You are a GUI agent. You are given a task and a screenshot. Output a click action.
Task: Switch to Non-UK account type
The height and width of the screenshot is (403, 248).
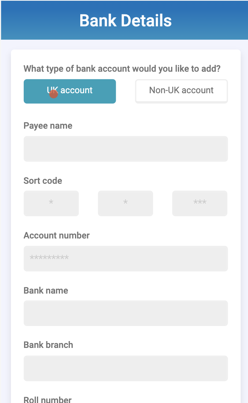click(x=181, y=91)
